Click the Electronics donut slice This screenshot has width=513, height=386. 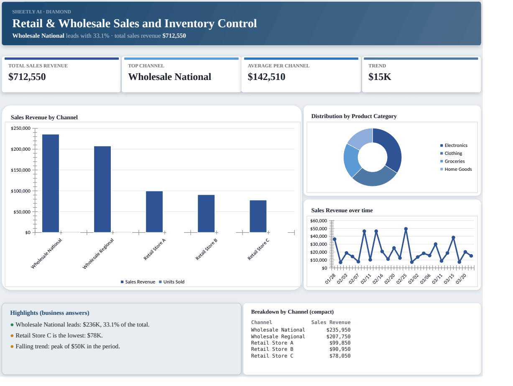(x=393, y=151)
